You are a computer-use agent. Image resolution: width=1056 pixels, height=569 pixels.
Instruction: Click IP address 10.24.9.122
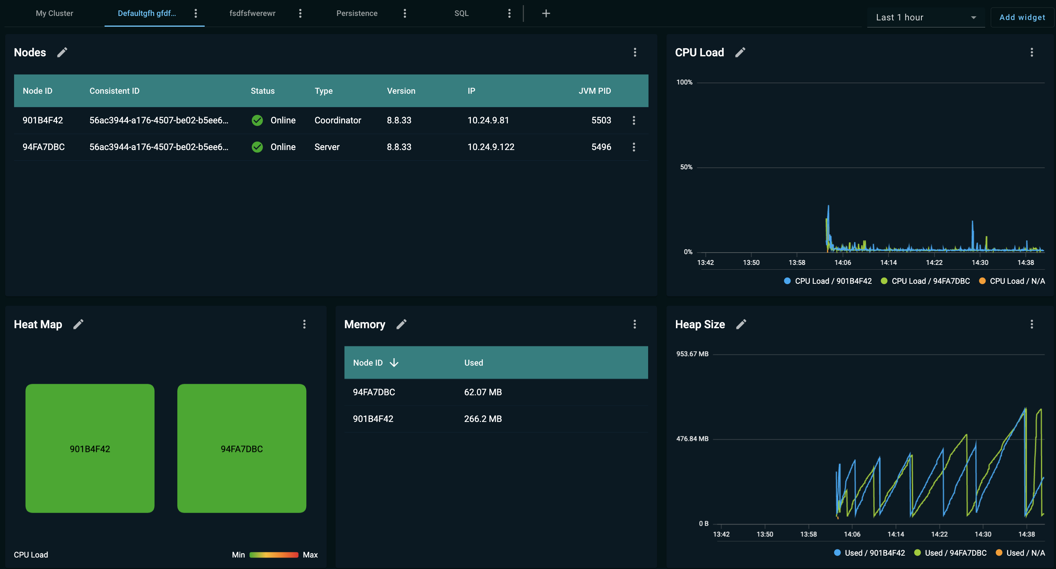[x=491, y=147]
